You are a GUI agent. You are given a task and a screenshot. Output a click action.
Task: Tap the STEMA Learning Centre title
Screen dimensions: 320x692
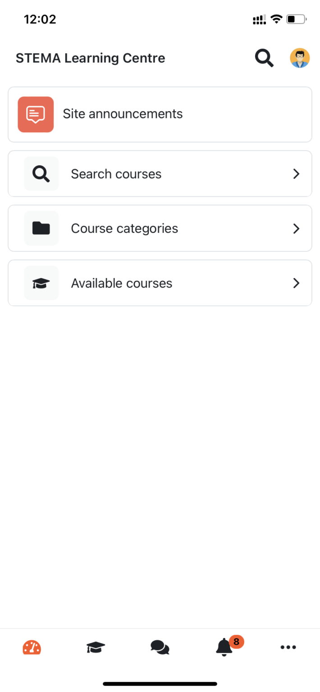pyautogui.click(x=91, y=58)
